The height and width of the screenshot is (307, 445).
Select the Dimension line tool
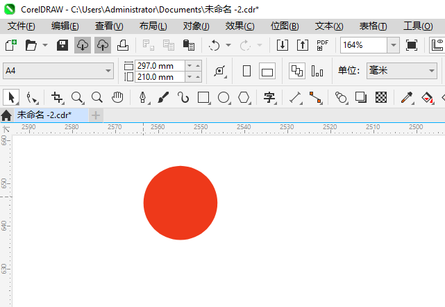[x=296, y=98]
